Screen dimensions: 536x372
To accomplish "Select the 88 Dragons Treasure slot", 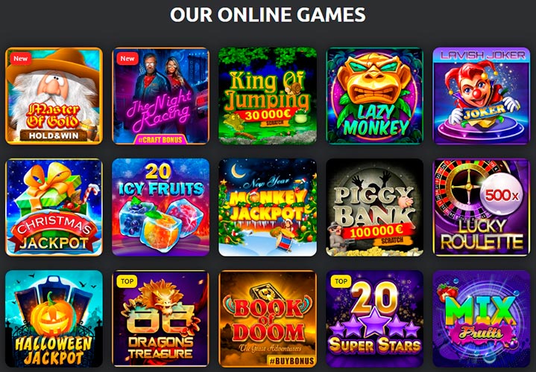I will (x=161, y=318).
